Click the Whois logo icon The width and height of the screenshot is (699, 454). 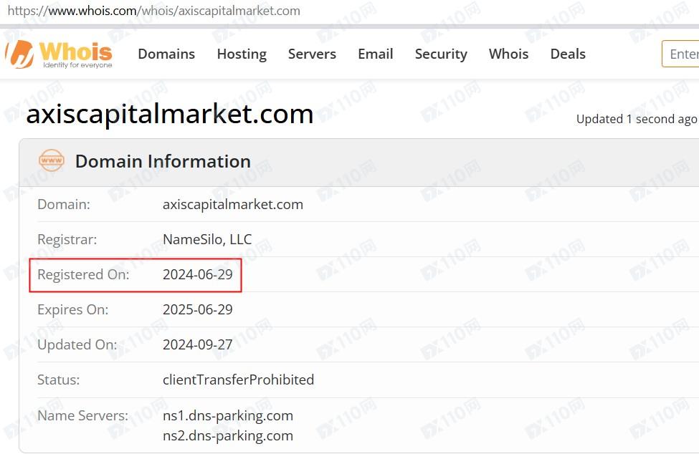[x=20, y=54]
